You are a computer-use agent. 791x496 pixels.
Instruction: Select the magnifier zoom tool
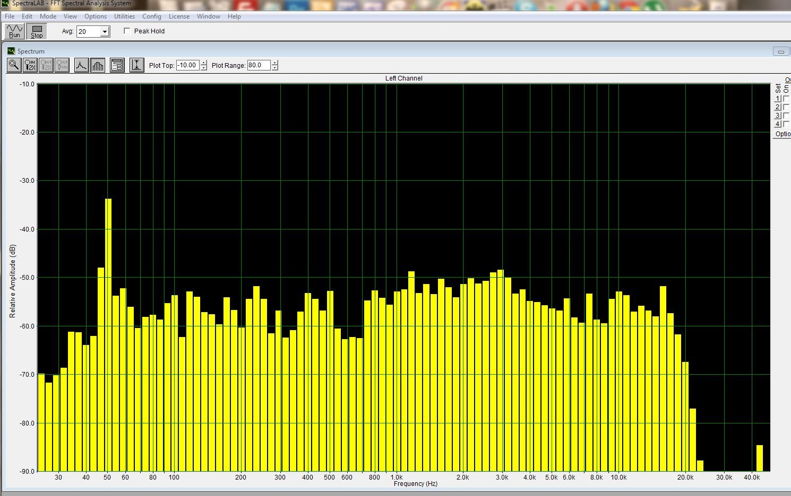[x=14, y=65]
